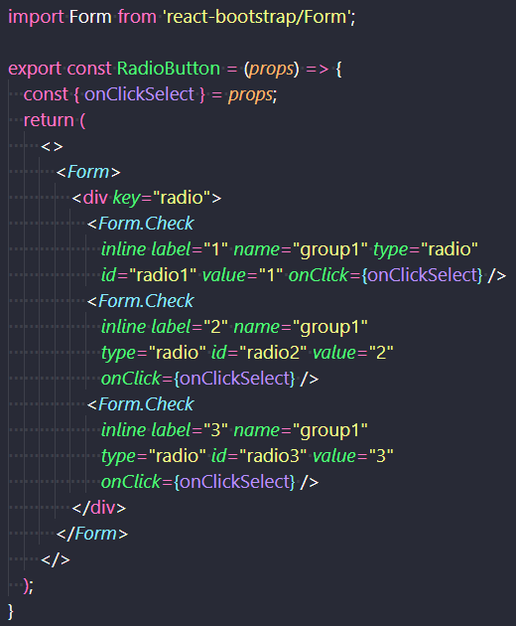Viewport: 516px width, 626px height.
Task: Click the import keyword on first line
Action: (36, 18)
